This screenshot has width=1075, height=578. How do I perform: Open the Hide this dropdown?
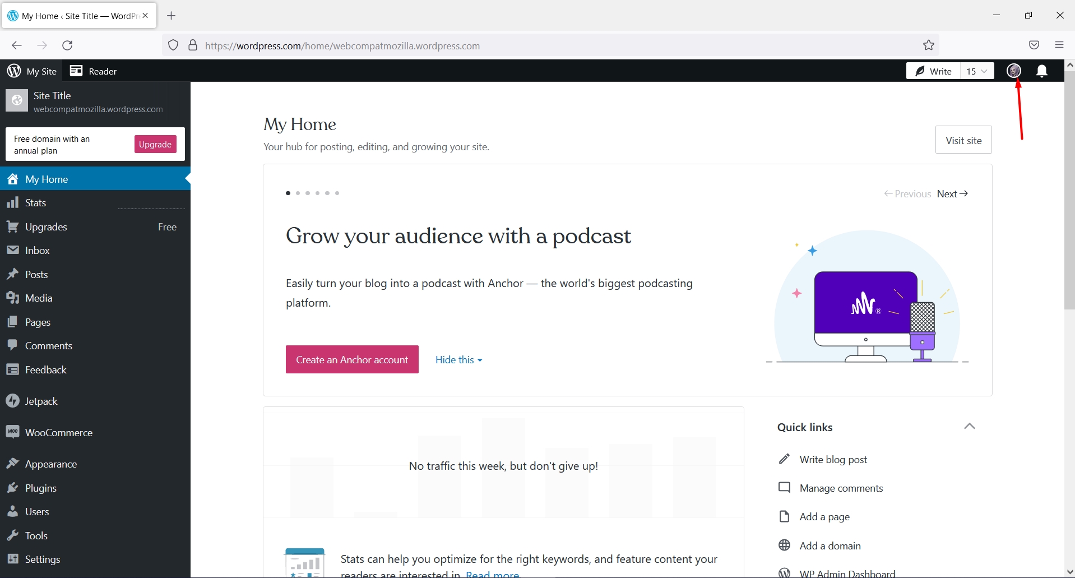tap(458, 360)
